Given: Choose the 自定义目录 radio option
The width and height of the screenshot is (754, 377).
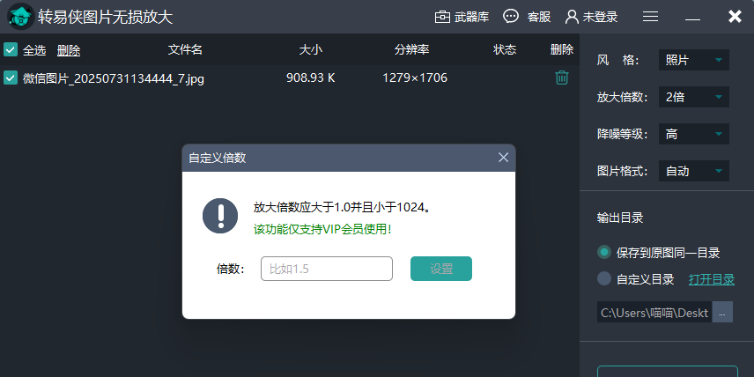Looking at the screenshot, I should (604, 279).
